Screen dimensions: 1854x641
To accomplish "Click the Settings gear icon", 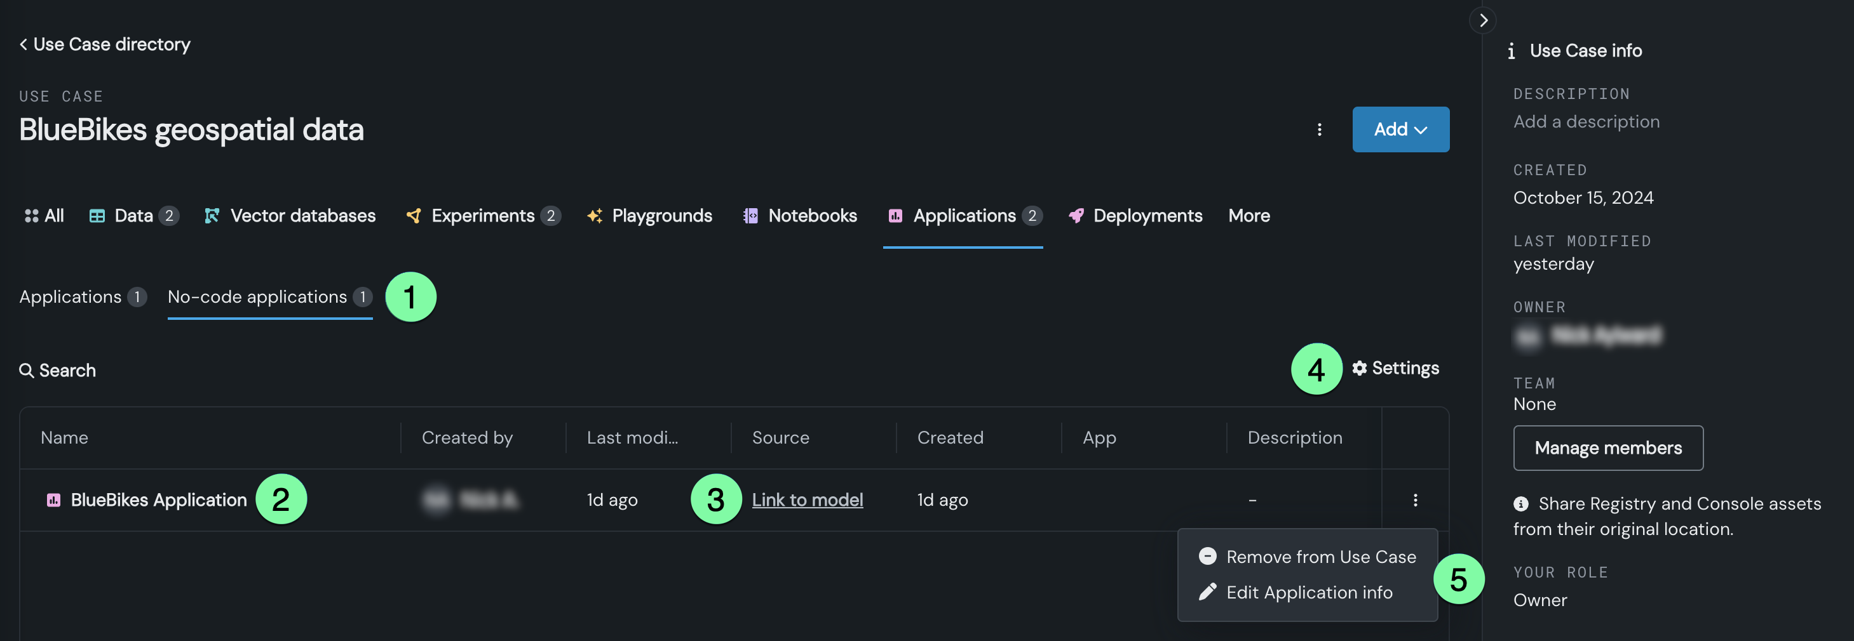I will pyautogui.click(x=1359, y=368).
